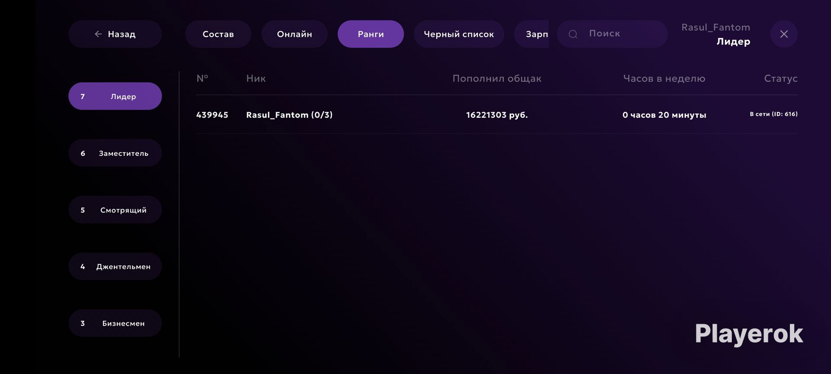Click the Статус column header
Screen dimensions: 831x374
pos(780,78)
